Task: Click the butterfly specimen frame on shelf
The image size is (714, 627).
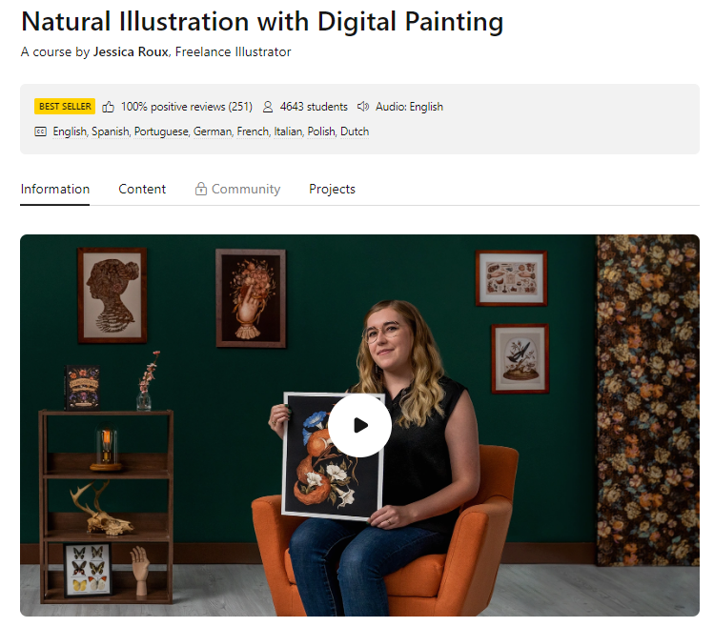Action: click(x=88, y=569)
